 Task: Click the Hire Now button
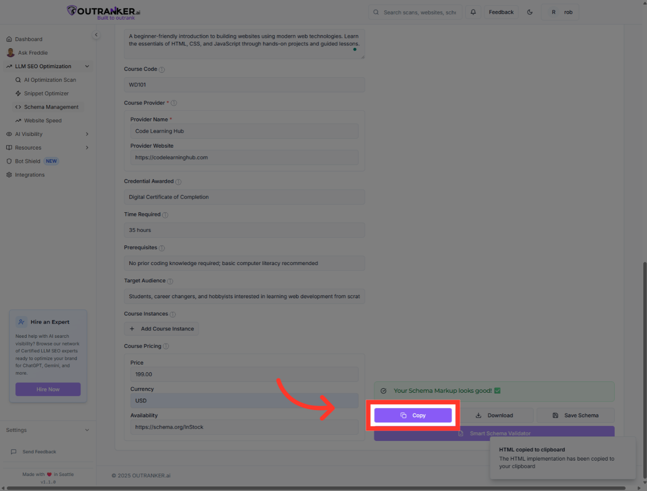pos(48,390)
